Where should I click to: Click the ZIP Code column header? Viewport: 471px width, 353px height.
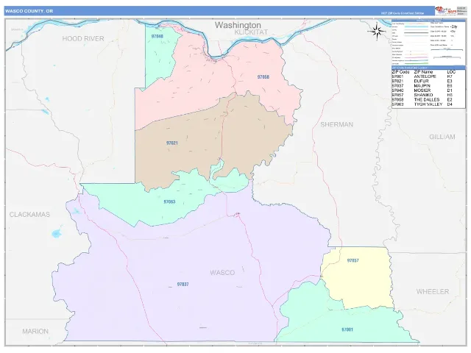pos(400,72)
